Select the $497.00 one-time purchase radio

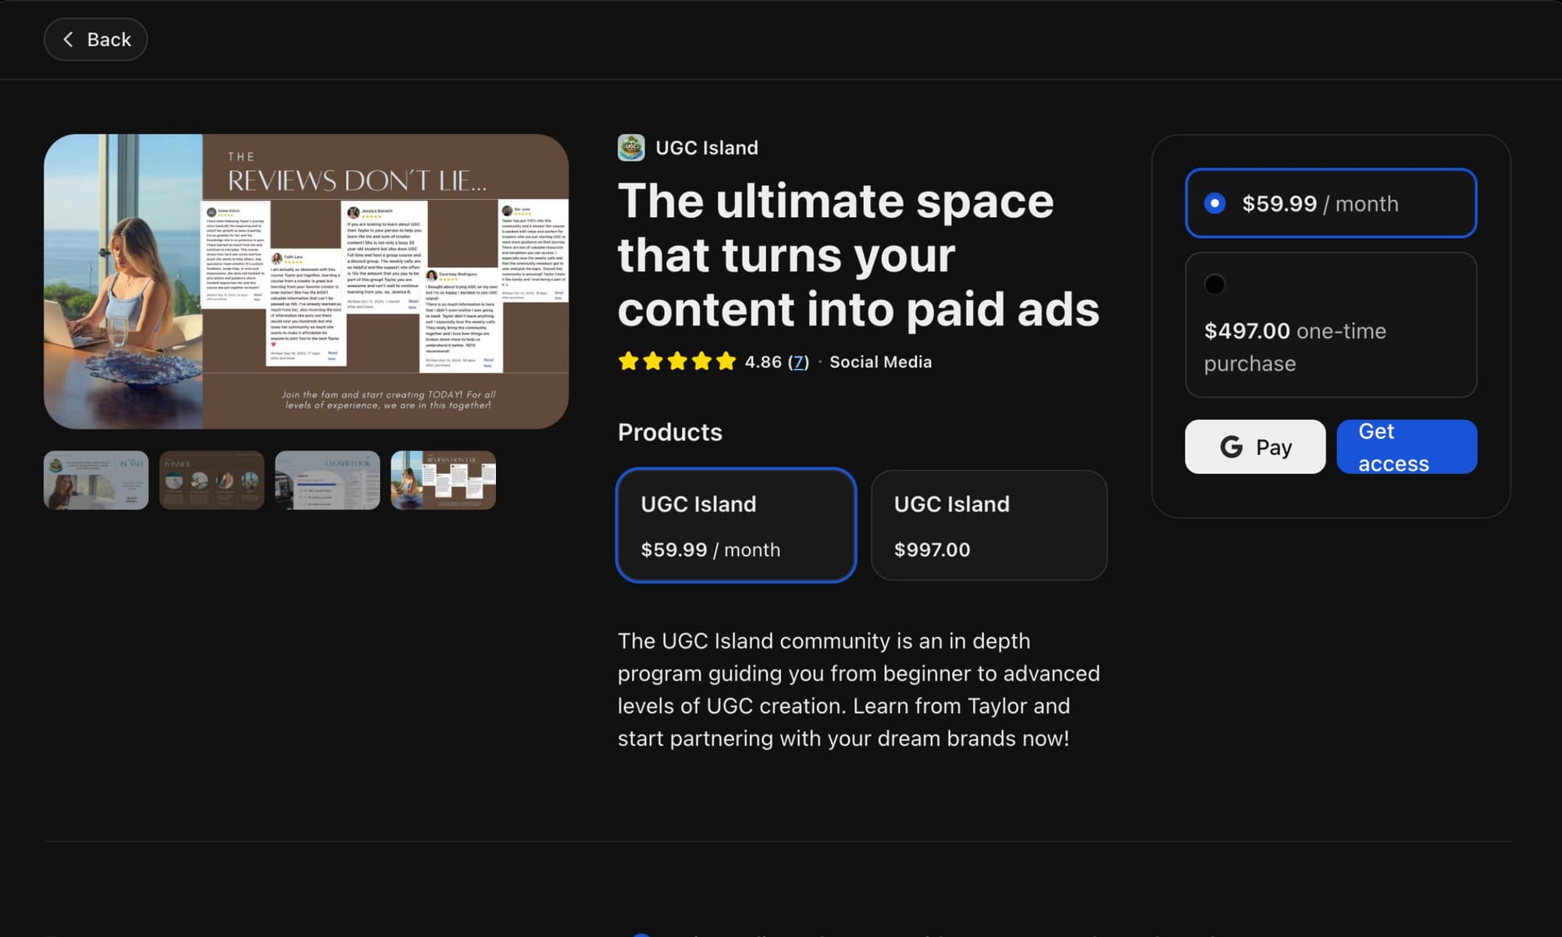(1214, 284)
